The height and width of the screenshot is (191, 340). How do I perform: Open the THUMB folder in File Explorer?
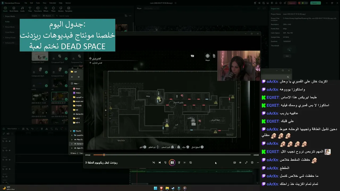coord(77,106)
